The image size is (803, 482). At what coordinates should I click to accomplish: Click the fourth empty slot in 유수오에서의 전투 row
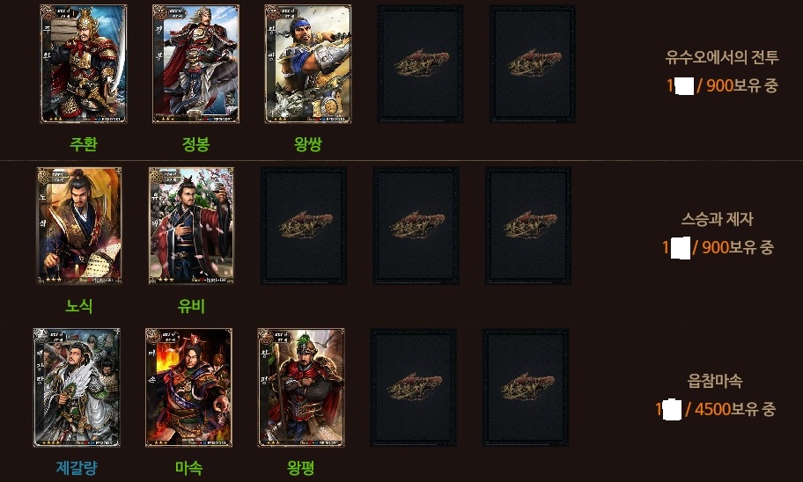(x=421, y=64)
